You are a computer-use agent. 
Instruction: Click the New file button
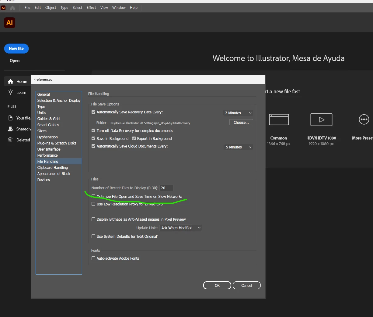[16, 48]
